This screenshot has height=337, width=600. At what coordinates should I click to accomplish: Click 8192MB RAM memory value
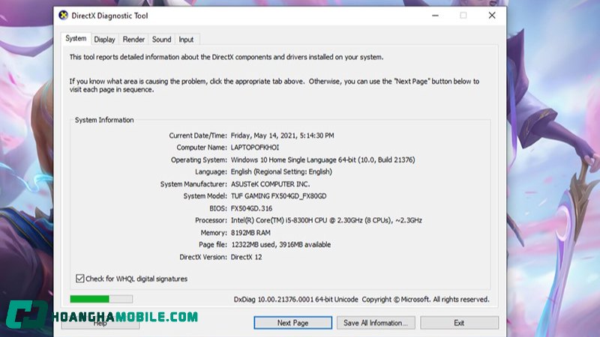250,233
